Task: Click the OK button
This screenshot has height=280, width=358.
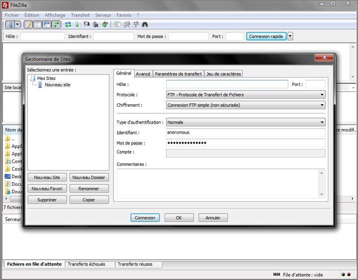Action: 179,218
